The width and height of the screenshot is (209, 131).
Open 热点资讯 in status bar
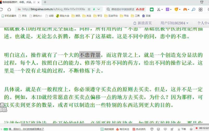click(x=139, y=129)
